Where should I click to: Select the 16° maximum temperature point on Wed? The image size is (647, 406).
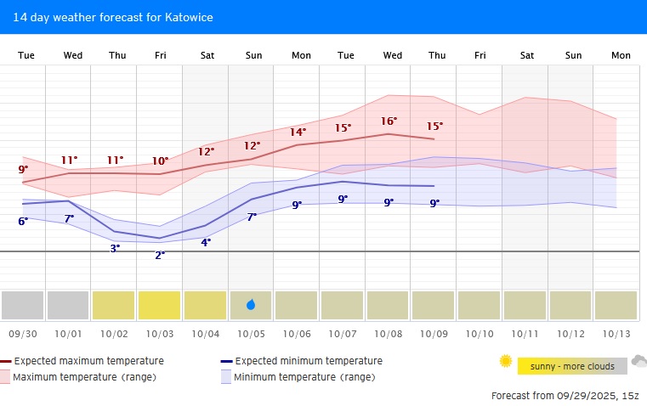389,133
